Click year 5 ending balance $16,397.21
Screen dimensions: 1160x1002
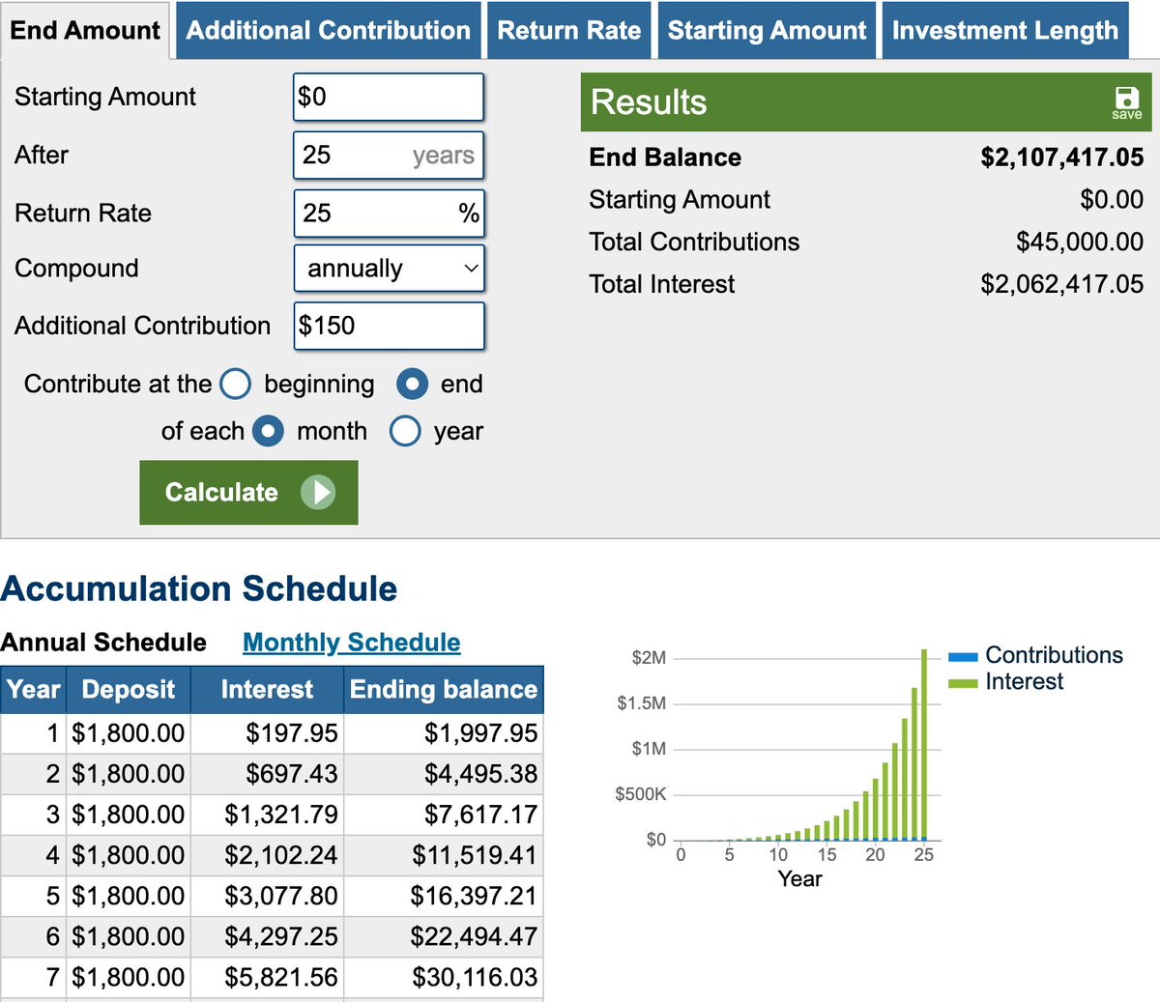coord(474,896)
